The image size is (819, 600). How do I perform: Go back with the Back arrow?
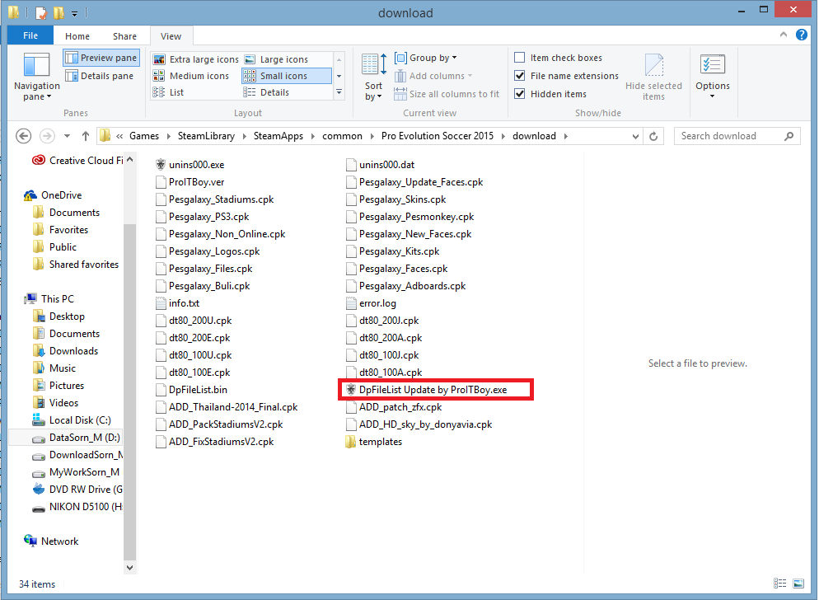[x=24, y=136]
